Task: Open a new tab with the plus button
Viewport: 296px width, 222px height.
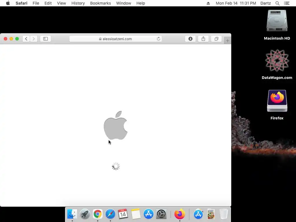Action: [x=227, y=40]
